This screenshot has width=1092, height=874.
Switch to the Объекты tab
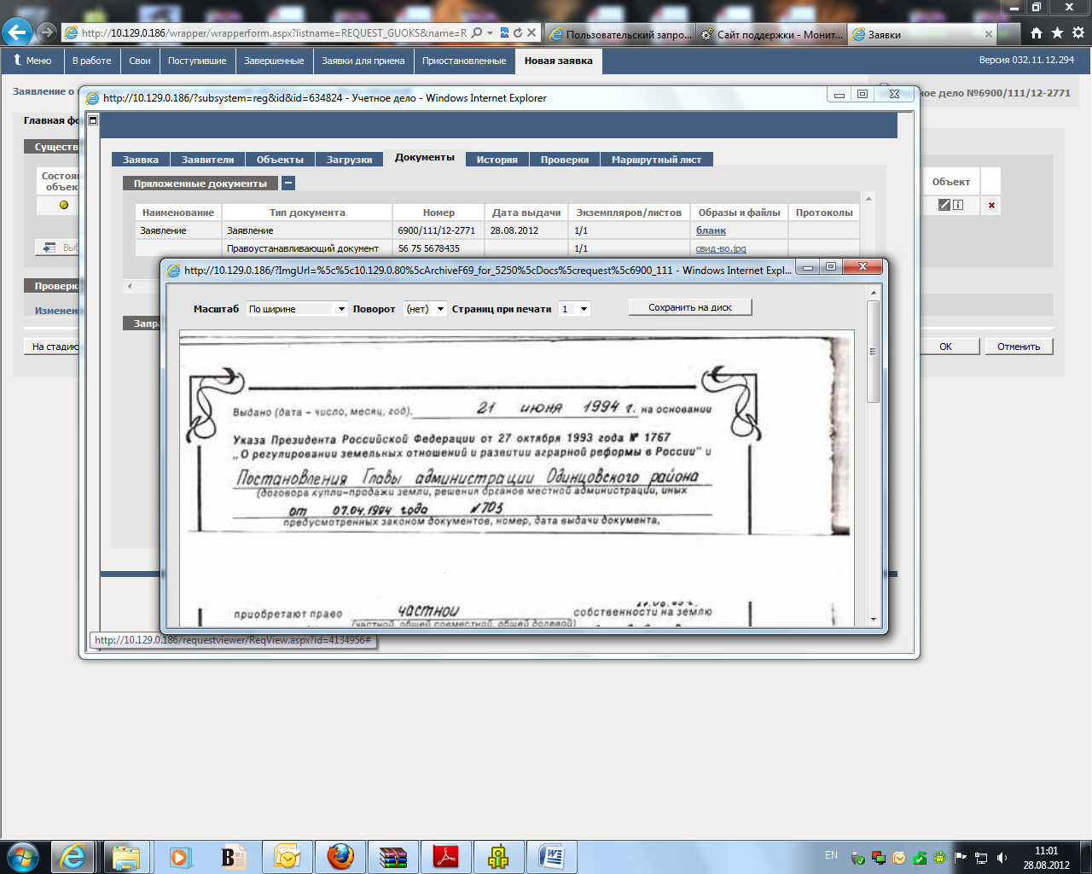pos(280,160)
